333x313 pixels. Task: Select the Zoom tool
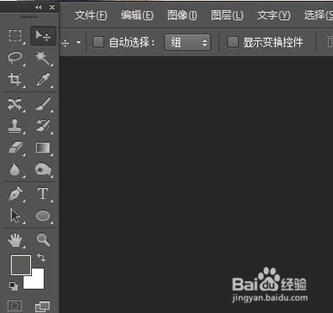pyautogui.click(x=43, y=240)
